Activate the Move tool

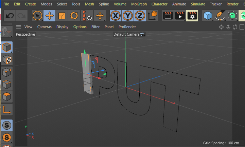[x=50, y=16]
